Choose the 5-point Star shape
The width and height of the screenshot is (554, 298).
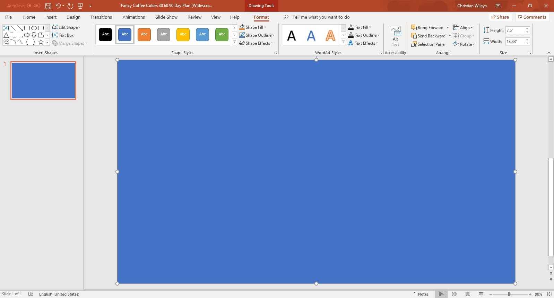(x=41, y=42)
